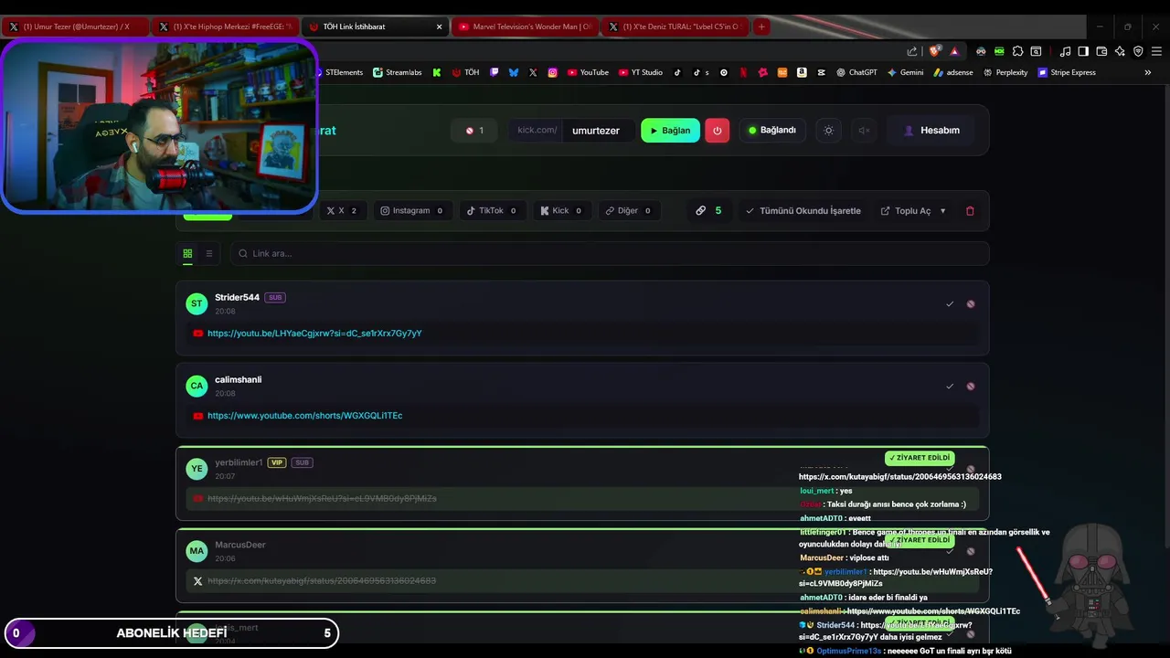This screenshot has height=658, width=1170.
Task: Open the YT Studio bookmark
Action: [641, 72]
